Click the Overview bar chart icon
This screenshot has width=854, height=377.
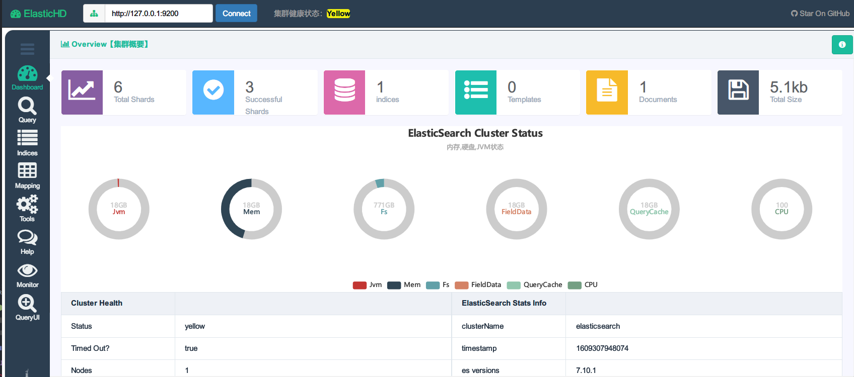[65, 44]
